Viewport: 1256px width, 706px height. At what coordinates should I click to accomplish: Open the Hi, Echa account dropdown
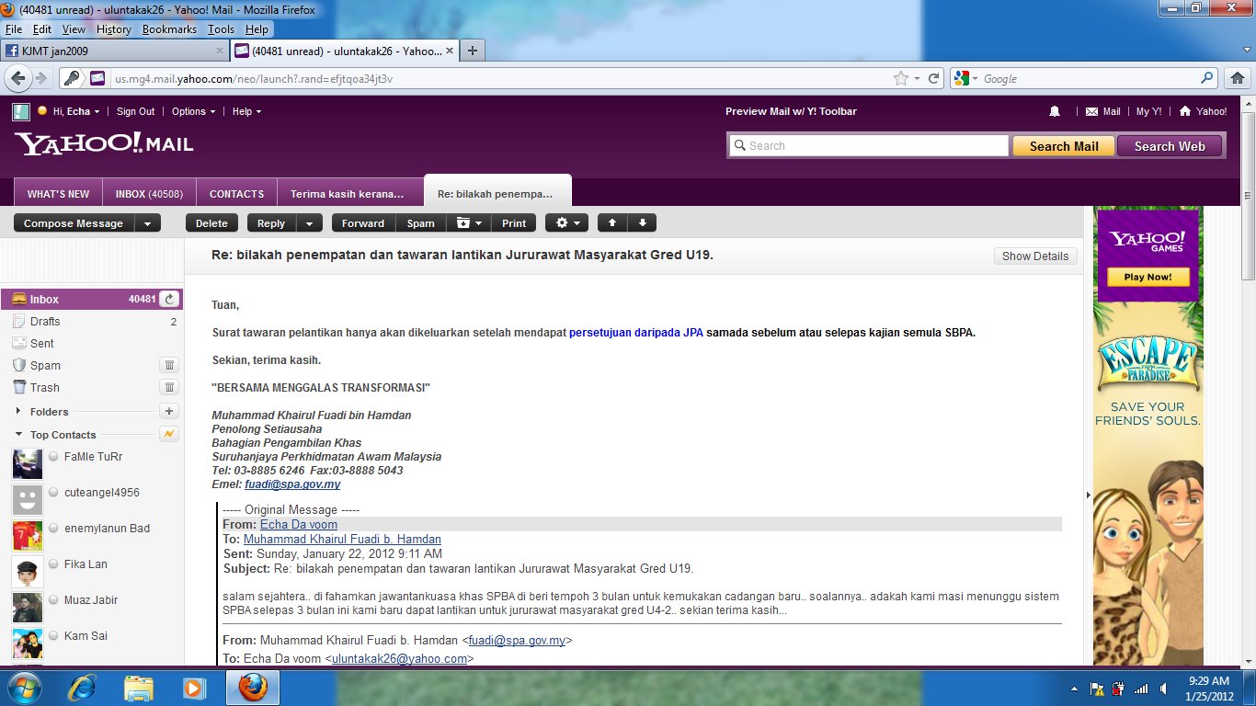point(76,111)
